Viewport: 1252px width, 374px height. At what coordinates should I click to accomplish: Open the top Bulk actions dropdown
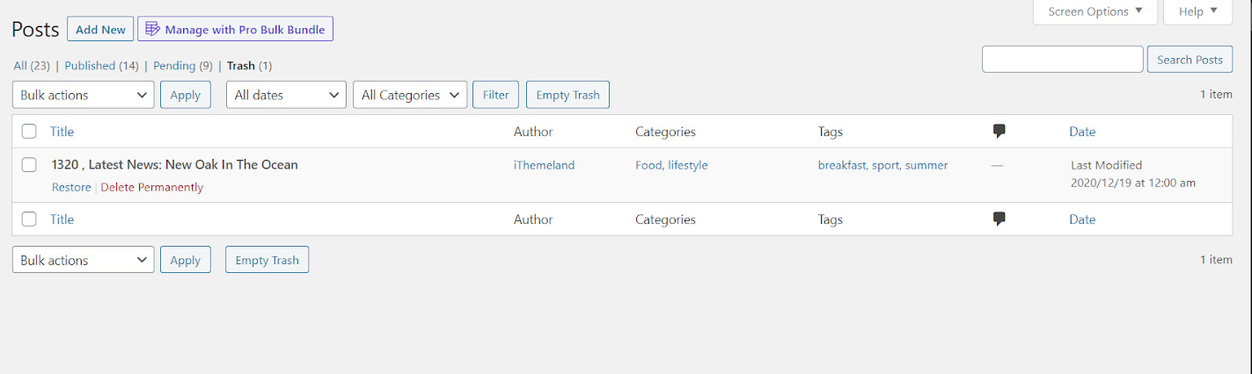coord(84,95)
